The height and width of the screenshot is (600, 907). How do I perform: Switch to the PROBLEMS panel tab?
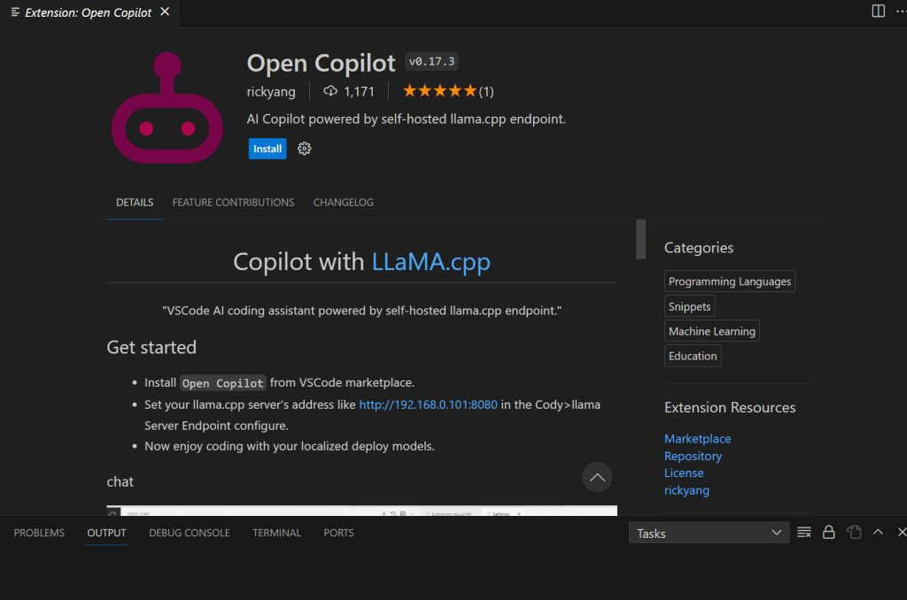pos(39,533)
